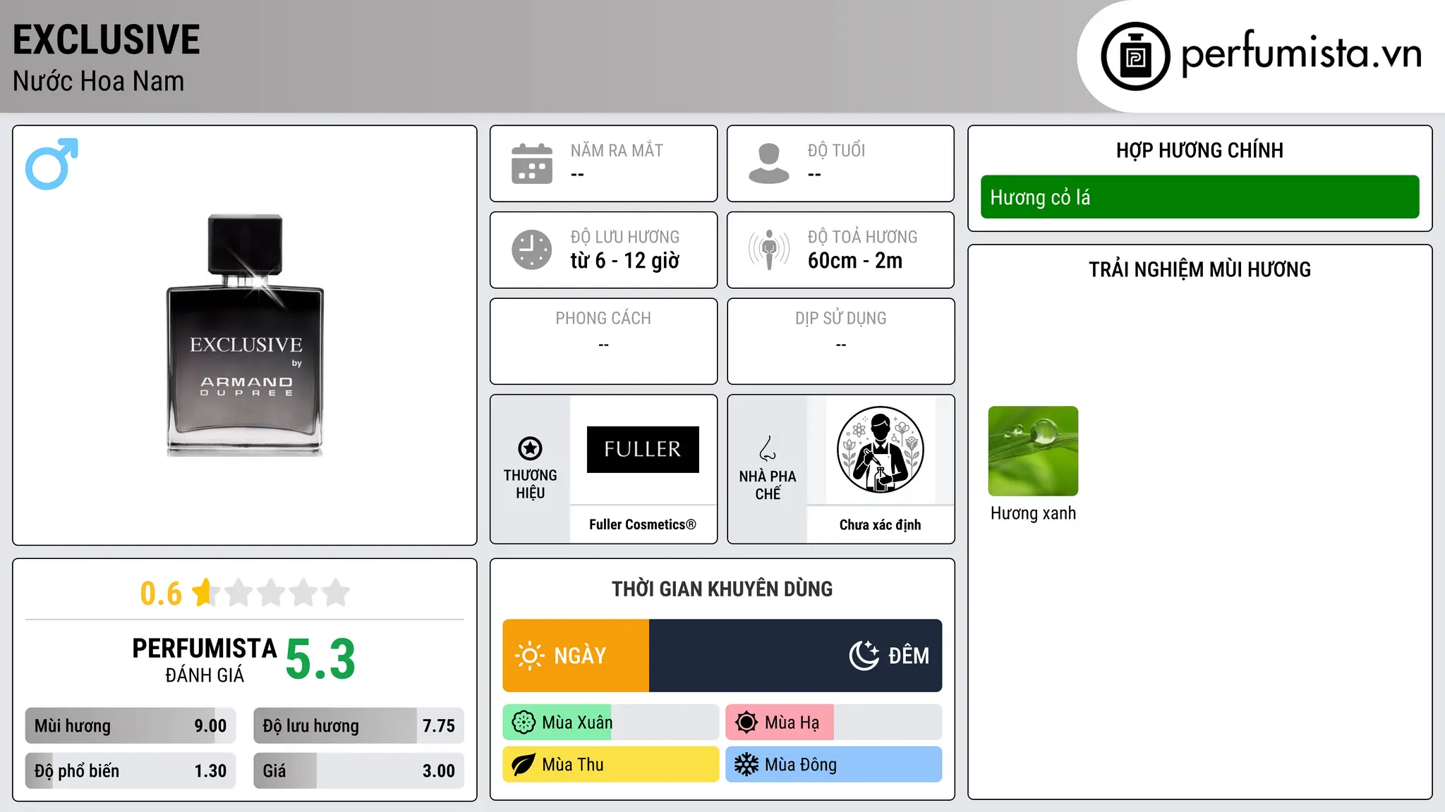Click the Giá 3.00 score bar
Viewport: 1445px width, 812px height.
pos(358,770)
